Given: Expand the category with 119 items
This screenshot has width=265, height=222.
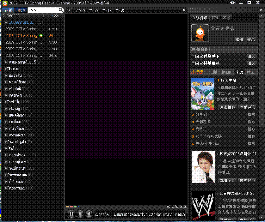Looking at the screenshot, I should pos(6,155).
